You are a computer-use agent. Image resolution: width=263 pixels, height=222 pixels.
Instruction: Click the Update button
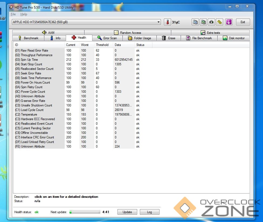(127, 212)
